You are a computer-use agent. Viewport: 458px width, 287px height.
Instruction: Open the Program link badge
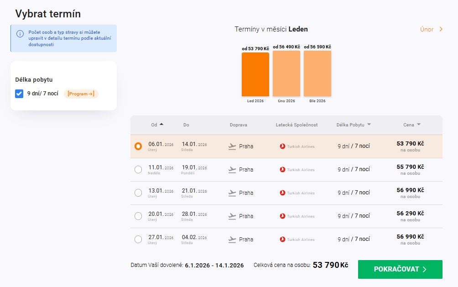click(81, 94)
